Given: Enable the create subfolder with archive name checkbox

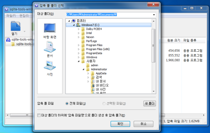Looking at the screenshot, I should tap(39, 115).
